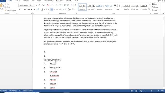This screenshot has width=165, height=93.
Task: Open the Clipboard pane launcher
Action: pyautogui.click(x=17, y=13)
